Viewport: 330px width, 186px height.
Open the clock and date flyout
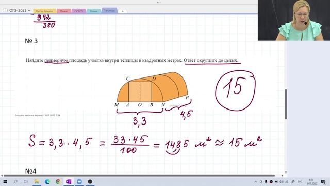pyautogui.click(x=311, y=182)
